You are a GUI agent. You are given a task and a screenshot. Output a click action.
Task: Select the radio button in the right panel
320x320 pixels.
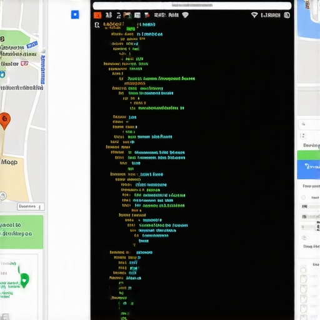click(x=303, y=197)
